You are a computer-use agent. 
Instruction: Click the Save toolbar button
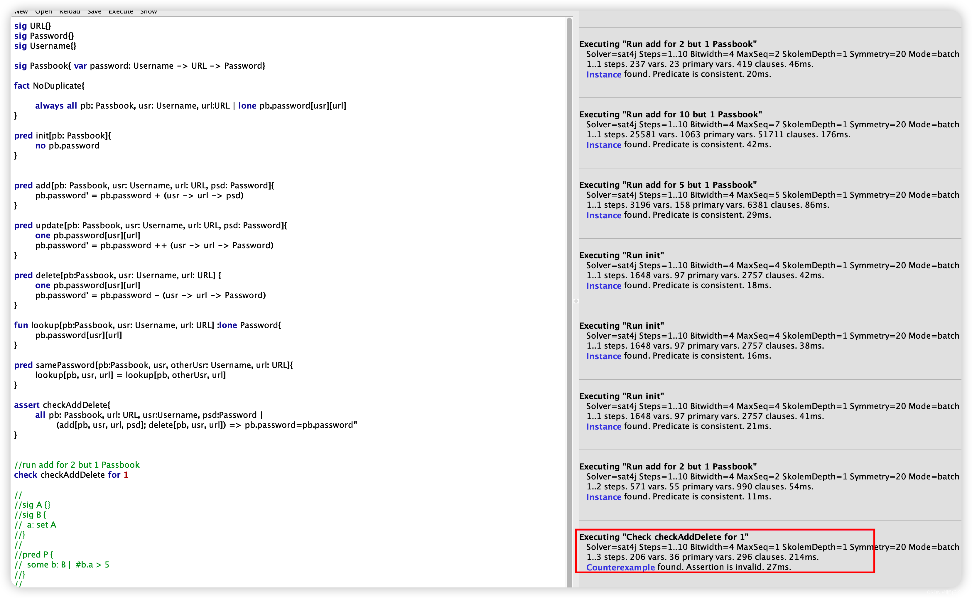(94, 11)
